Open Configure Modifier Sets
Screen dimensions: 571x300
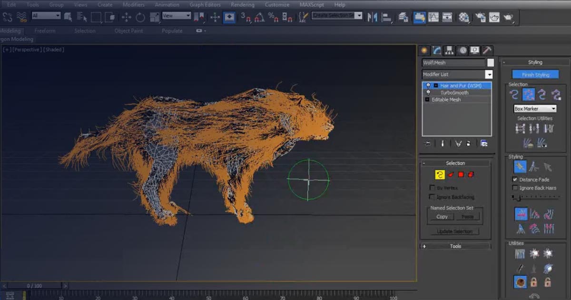pos(483,144)
